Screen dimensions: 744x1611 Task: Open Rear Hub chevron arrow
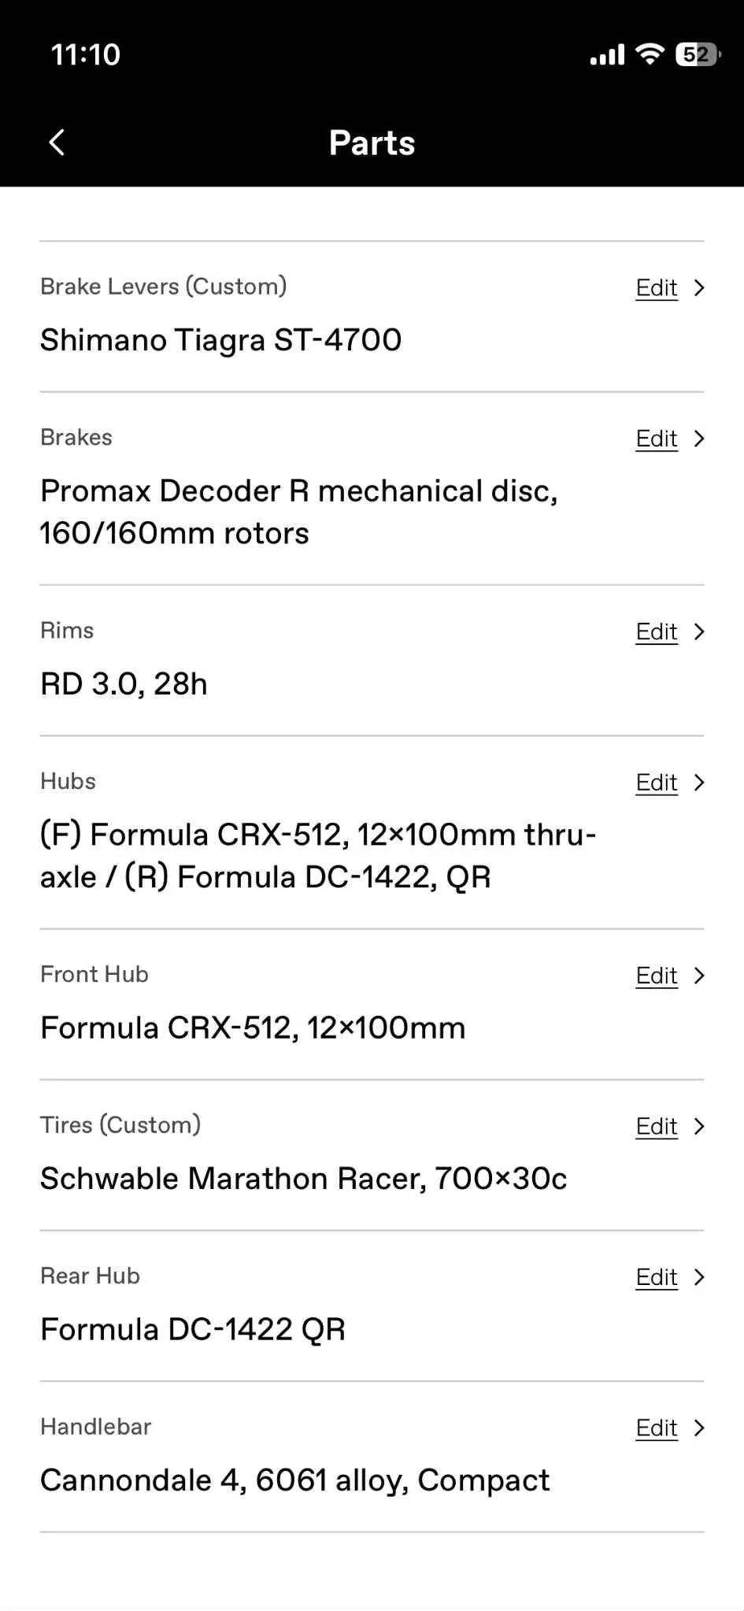(x=699, y=1277)
